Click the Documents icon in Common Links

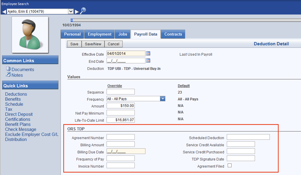point(8,69)
